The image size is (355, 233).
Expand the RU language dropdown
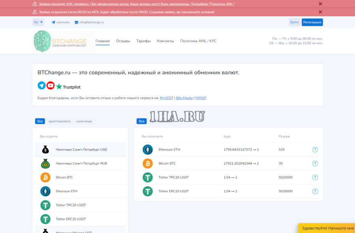tap(38, 22)
